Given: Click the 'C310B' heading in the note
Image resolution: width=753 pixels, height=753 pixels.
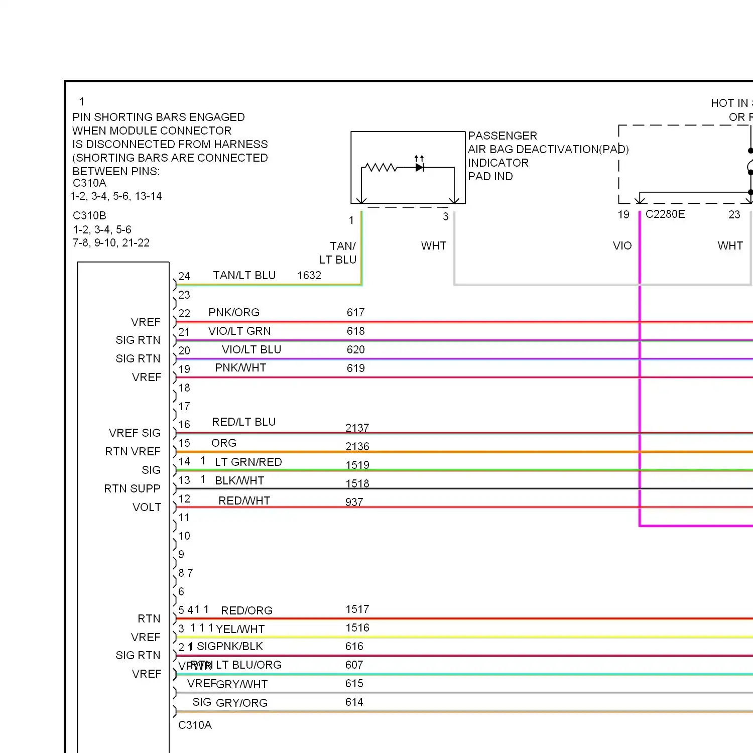Looking at the screenshot, I should pos(90,216).
